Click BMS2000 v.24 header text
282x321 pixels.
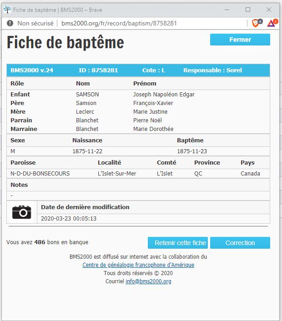pos(32,70)
